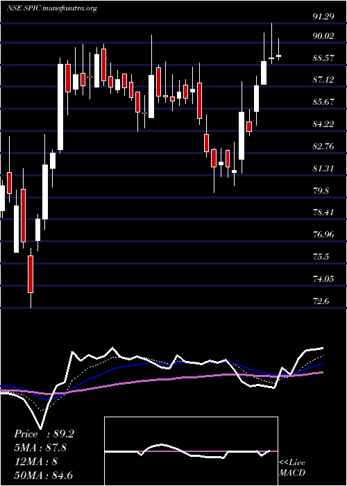Click the 82.76 price label
Viewport: 347px width, 486px height.
323,146
